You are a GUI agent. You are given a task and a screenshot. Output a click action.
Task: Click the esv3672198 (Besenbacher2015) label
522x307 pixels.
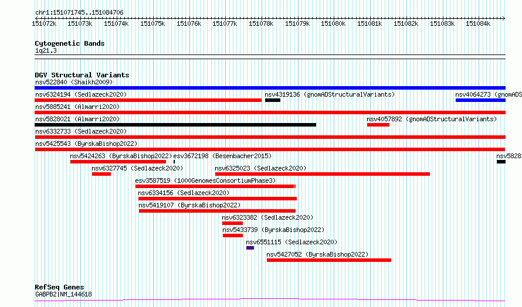coord(222,156)
